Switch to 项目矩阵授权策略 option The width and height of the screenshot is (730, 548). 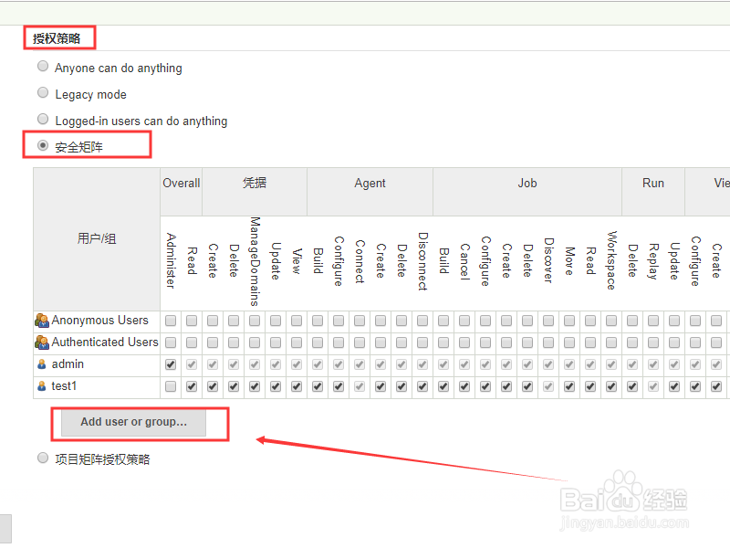[x=43, y=458]
